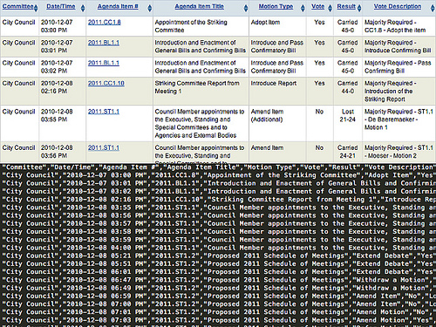Screen dimensions: 436x327
Task: Click CSV line with 2010-12-08 06:59 PM
Action: (x=218, y=296)
